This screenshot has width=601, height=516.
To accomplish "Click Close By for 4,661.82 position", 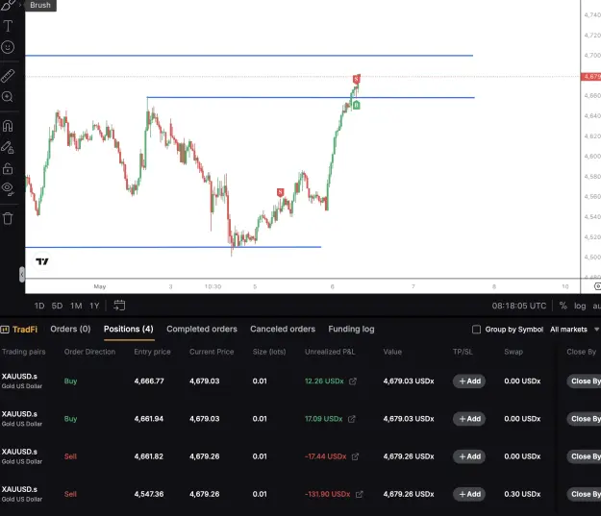I will click(584, 456).
